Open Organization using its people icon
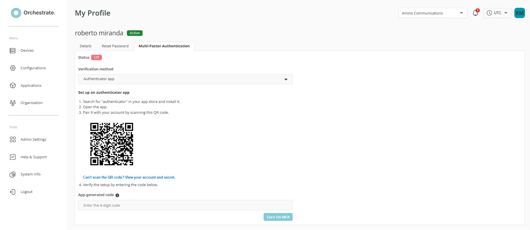This screenshot has height=230, width=530. click(x=13, y=103)
